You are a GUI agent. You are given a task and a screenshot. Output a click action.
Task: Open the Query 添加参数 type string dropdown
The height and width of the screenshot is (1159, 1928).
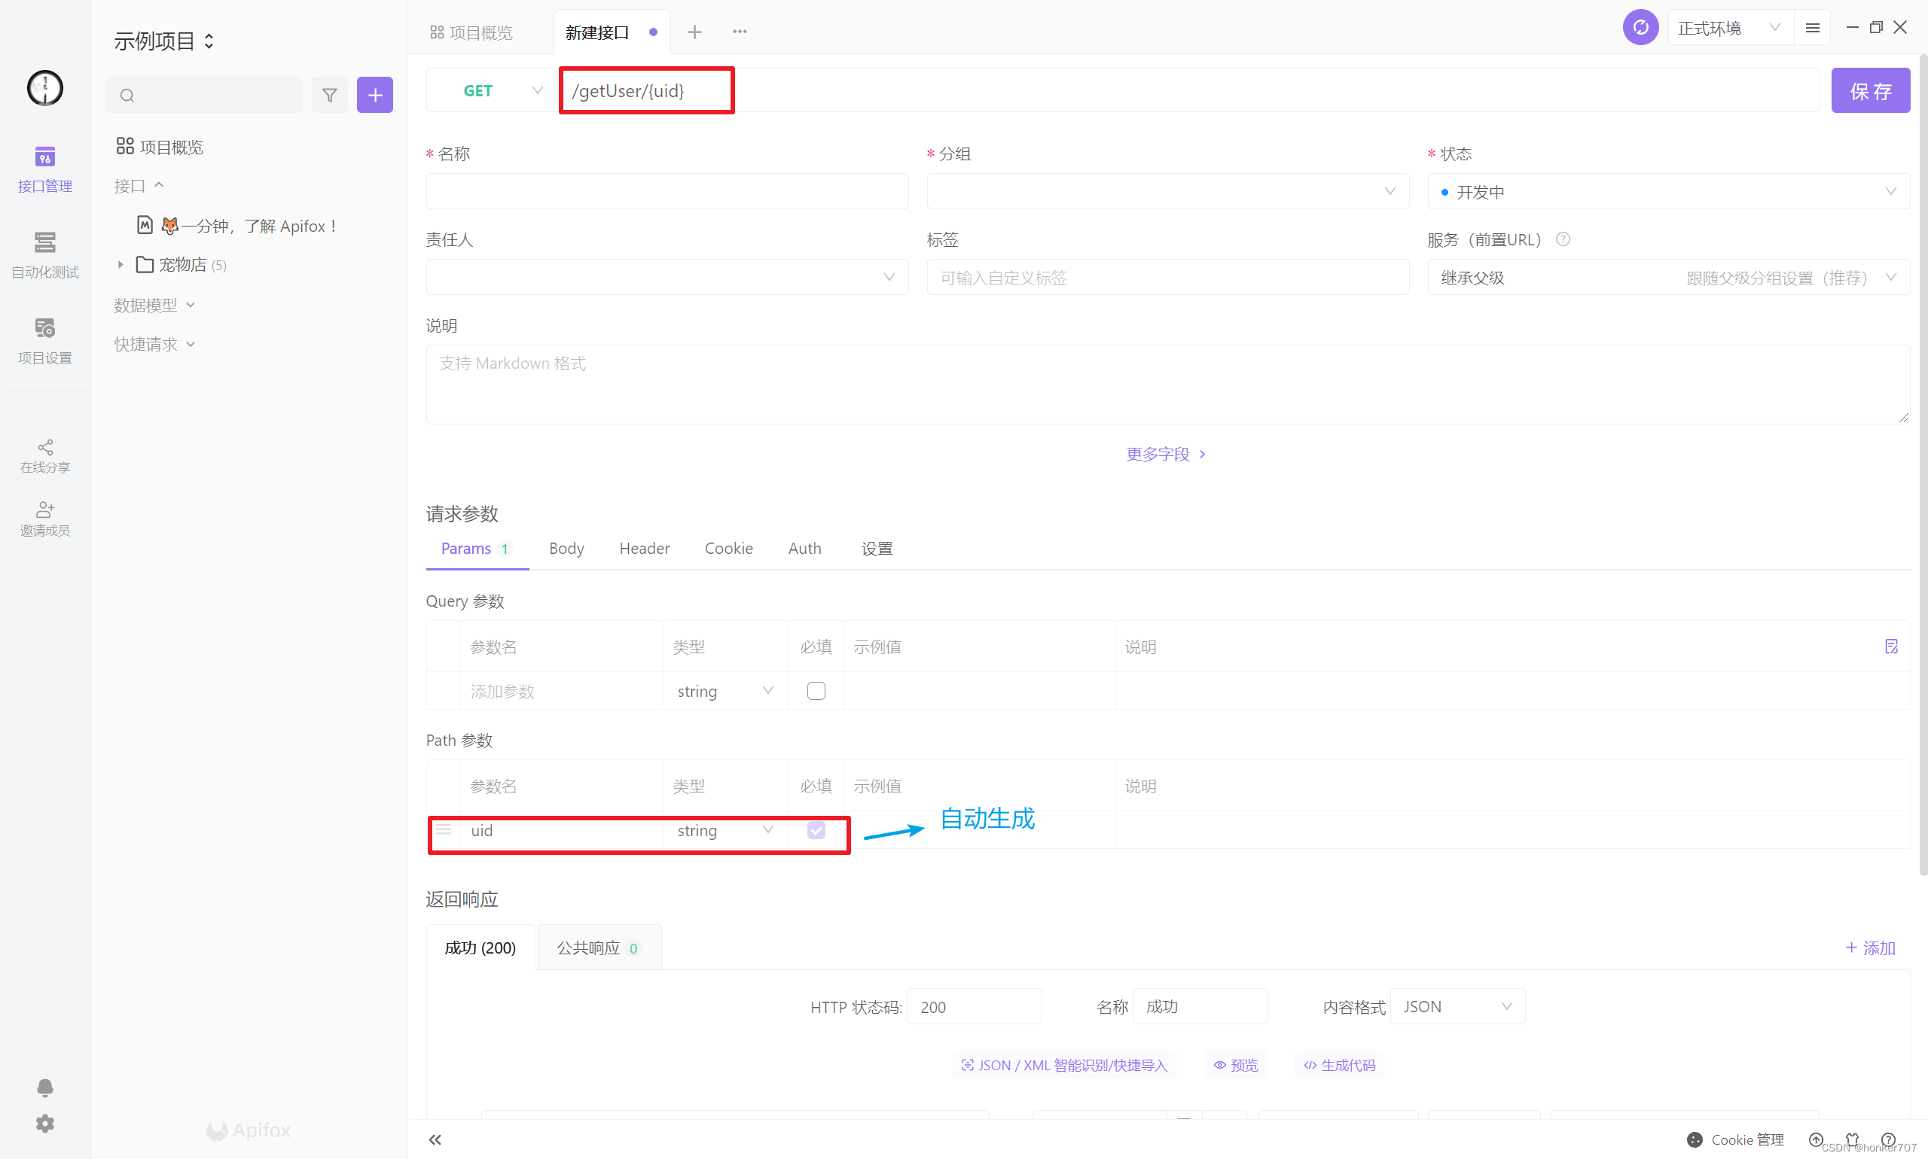[725, 690]
